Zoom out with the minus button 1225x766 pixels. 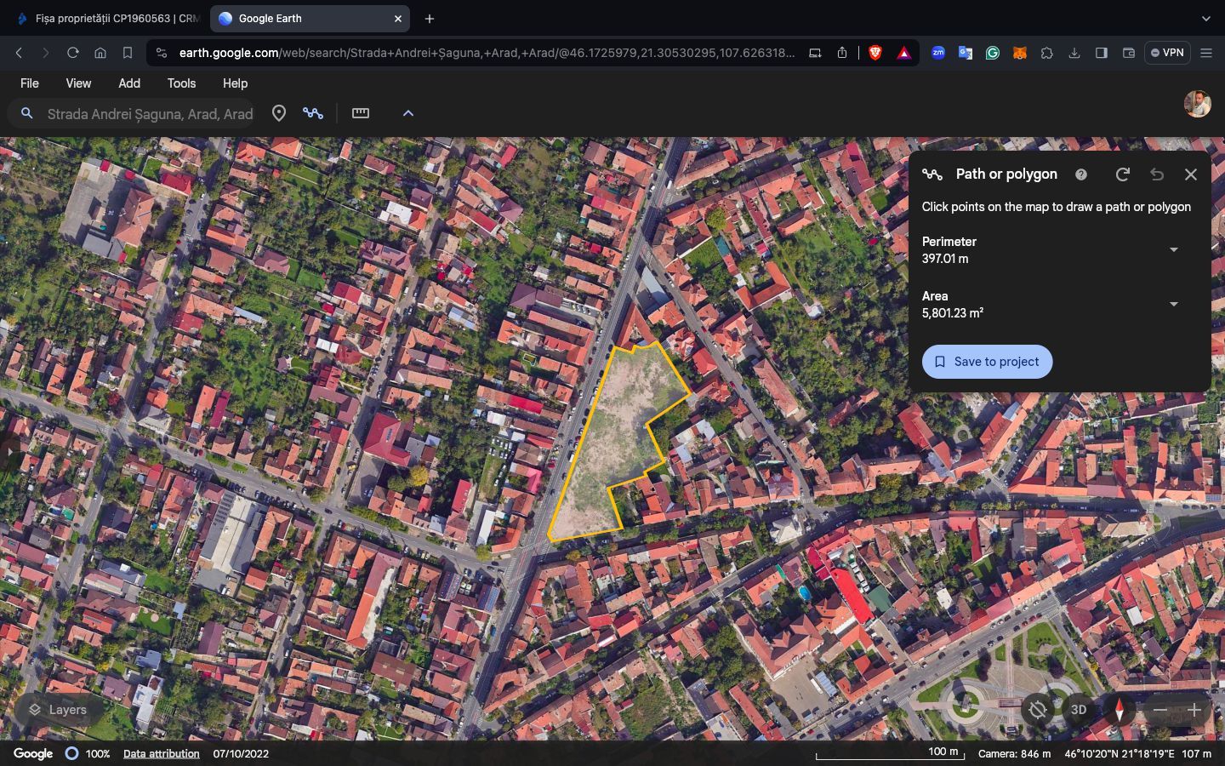1160,709
